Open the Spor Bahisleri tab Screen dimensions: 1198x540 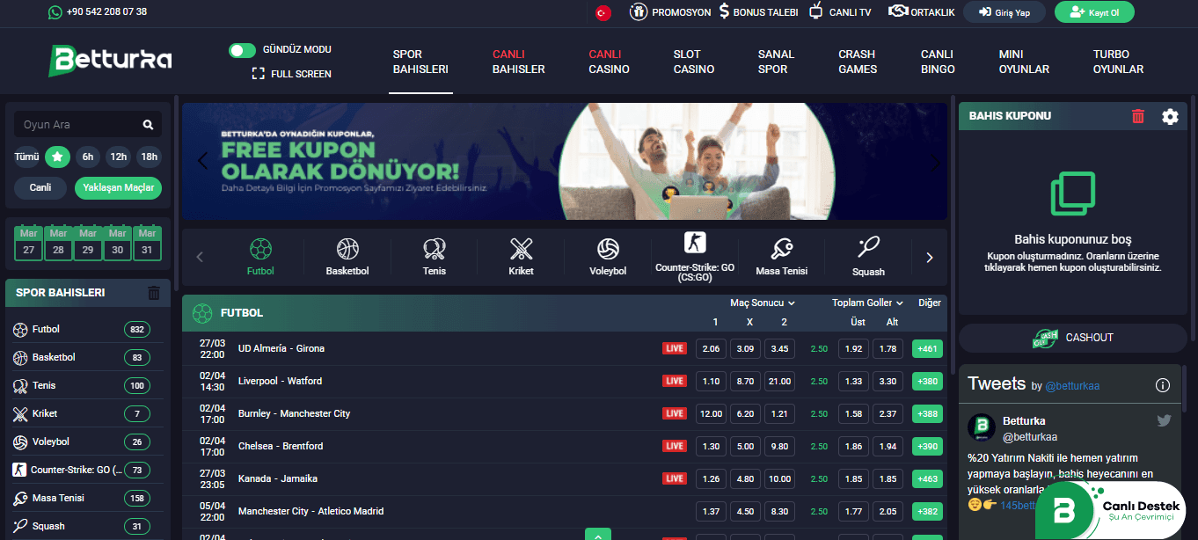point(420,62)
